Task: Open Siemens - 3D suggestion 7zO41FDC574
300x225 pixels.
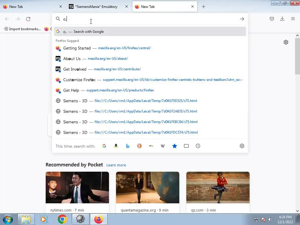Action: (x=150, y=132)
